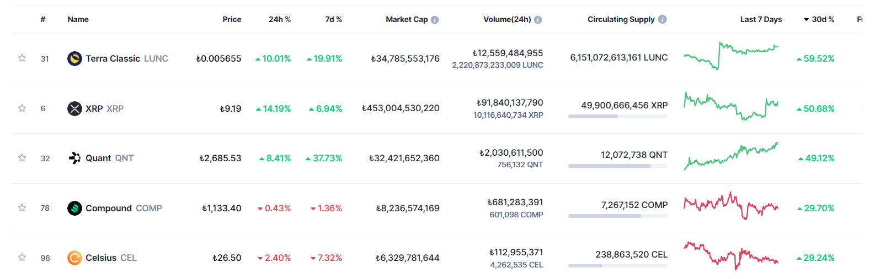Screen dimensions: 891x279
Task: Toggle the XRP watchlist star
Action: pyautogui.click(x=22, y=108)
